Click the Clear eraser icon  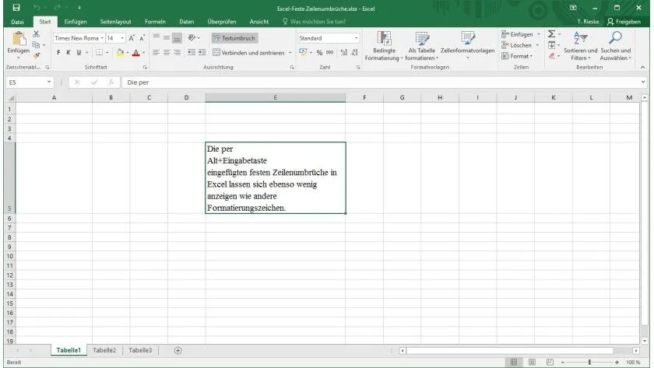(x=551, y=56)
